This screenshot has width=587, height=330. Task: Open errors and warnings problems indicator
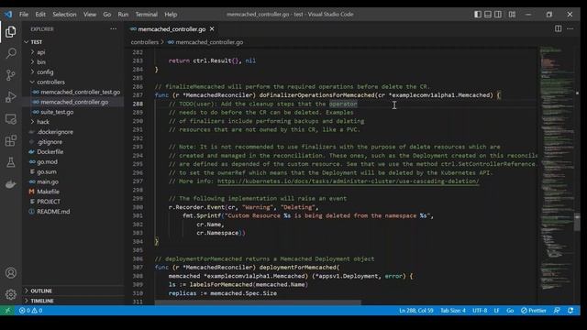click(x=30, y=311)
